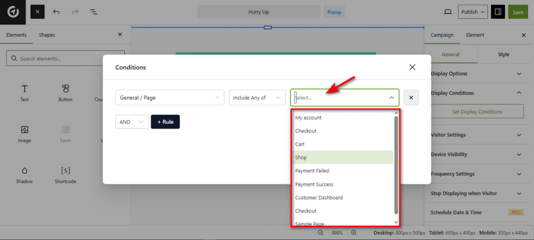Click the redo arrow icon
Viewport: 534px width, 240px height.
point(75,11)
